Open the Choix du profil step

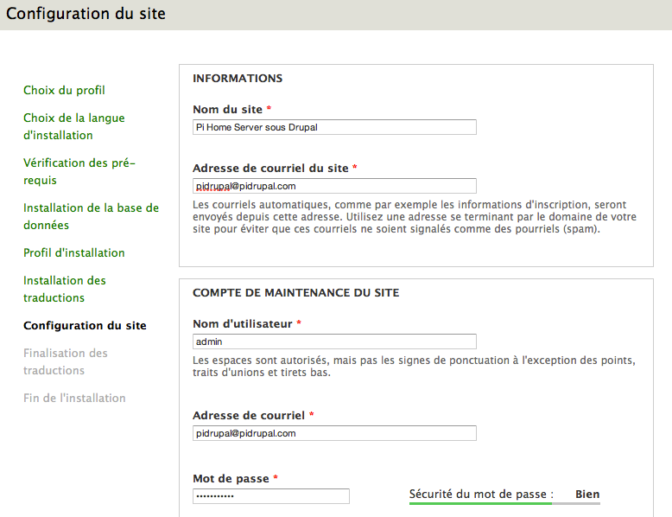click(x=64, y=90)
